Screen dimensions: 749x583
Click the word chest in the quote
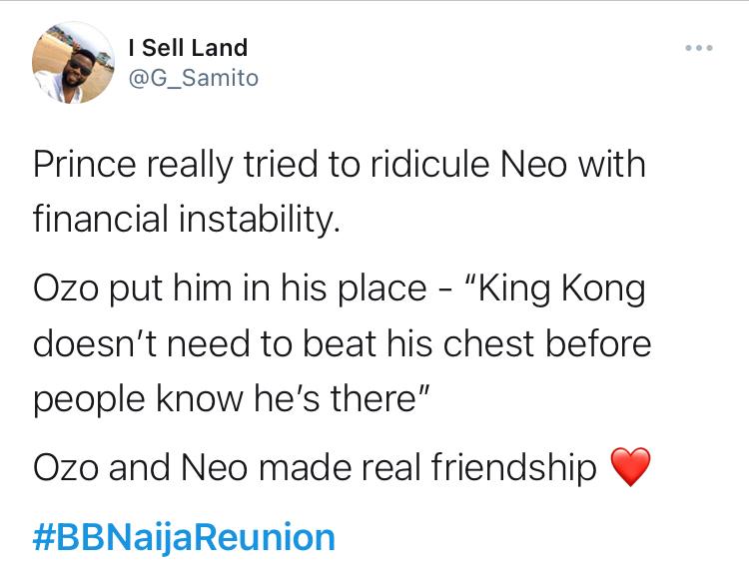pyautogui.click(x=488, y=343)
